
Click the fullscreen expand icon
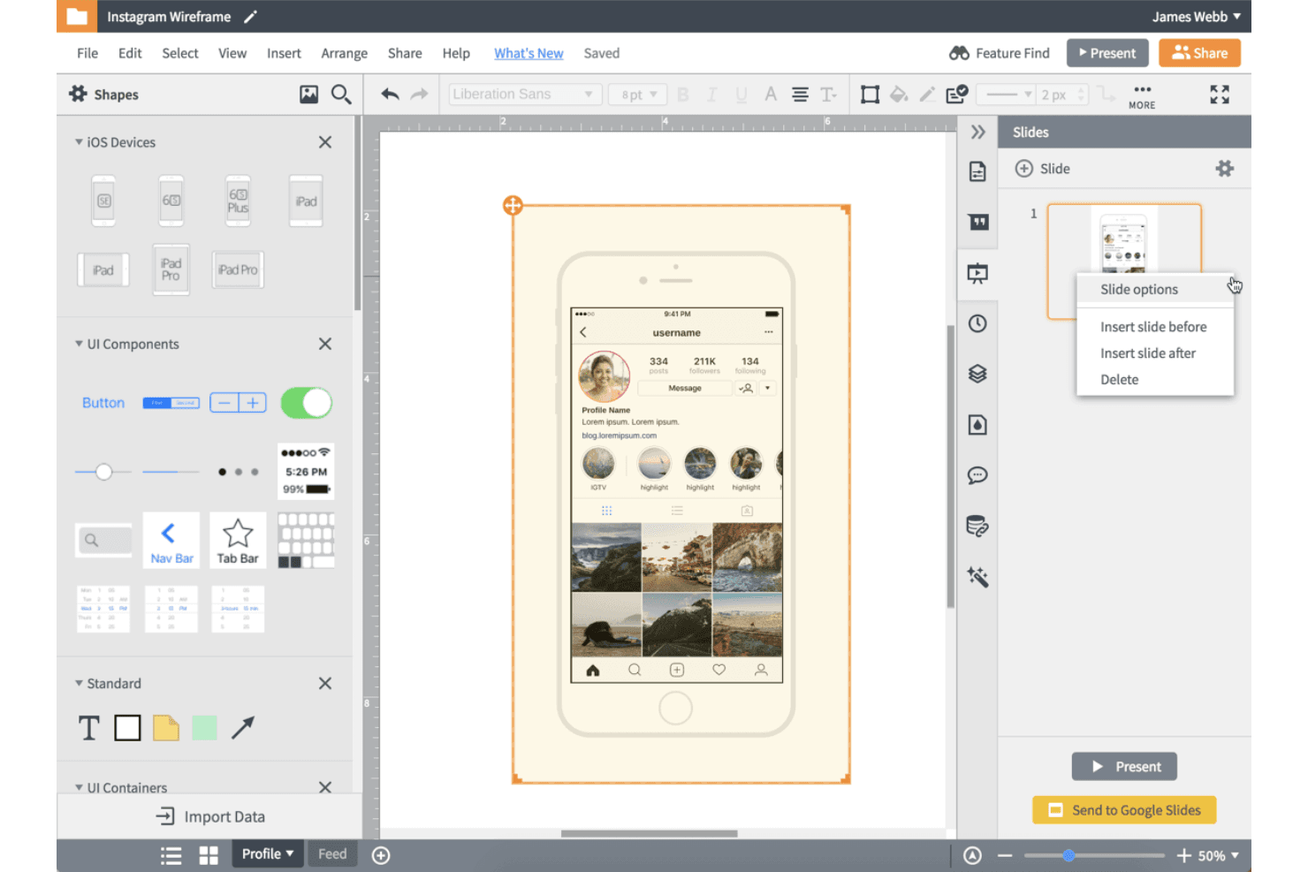tap(1220, 95)
